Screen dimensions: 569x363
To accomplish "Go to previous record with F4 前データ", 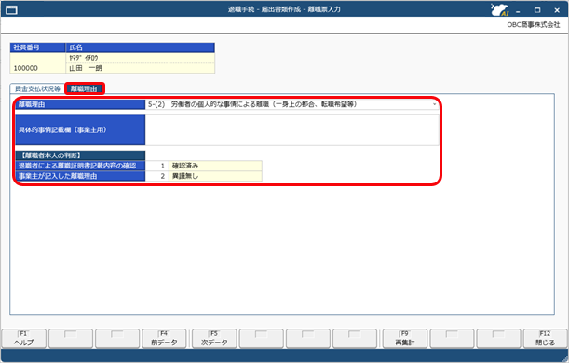I will tap(164, 339).
